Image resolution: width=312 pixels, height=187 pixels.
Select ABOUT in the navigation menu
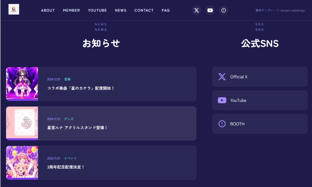(x=48, y=10)
